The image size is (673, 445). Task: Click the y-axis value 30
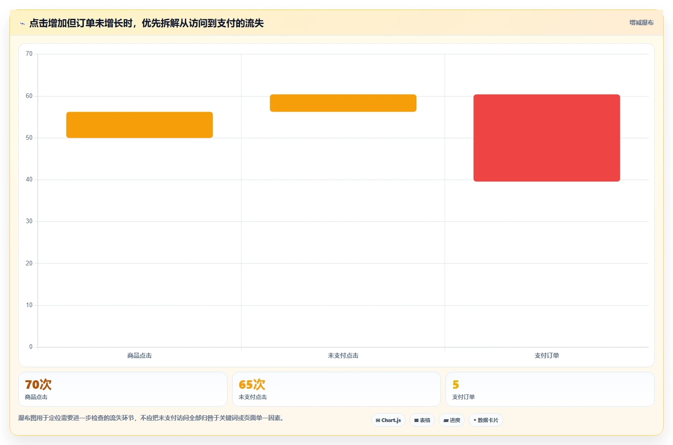coord(29,221)
